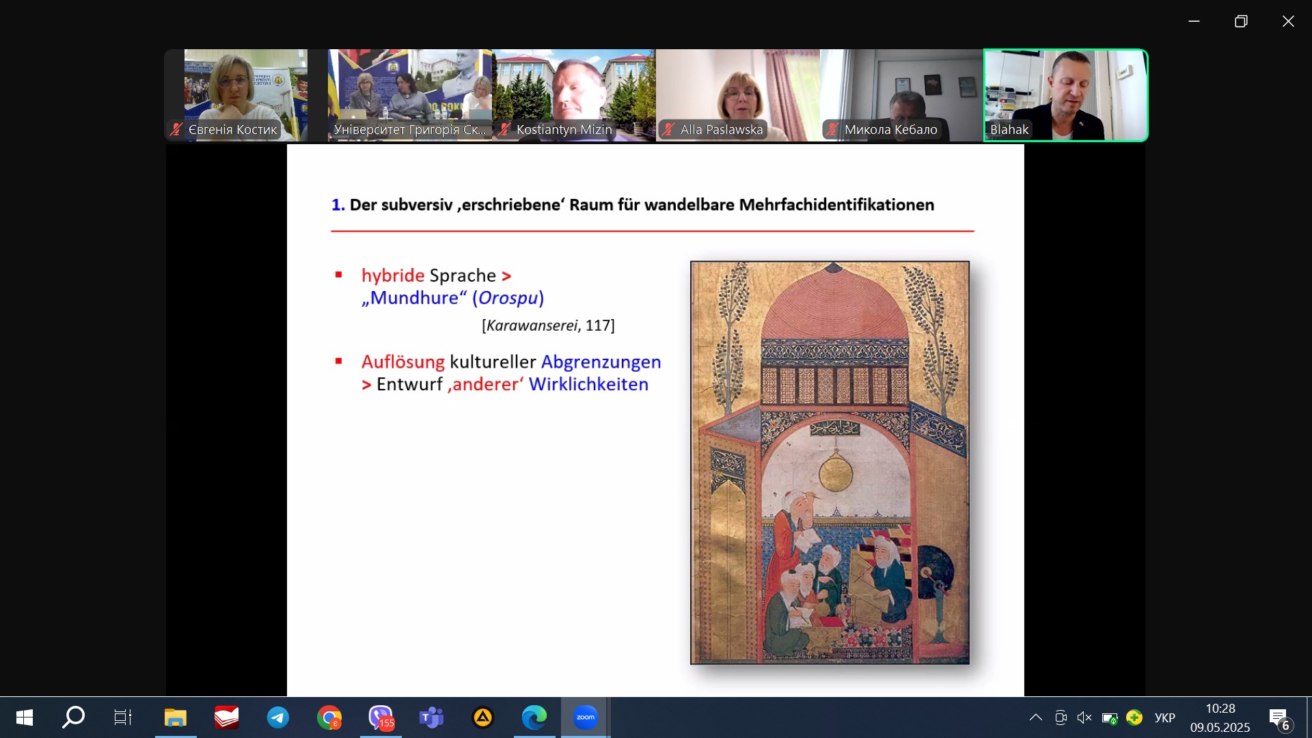
Task: Click Show Desktop sliver on taskbar
Action: click(1309, 717)
